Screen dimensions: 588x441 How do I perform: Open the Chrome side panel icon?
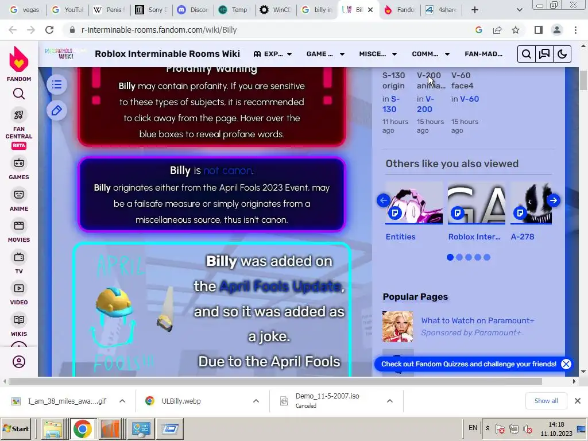(x=539, y=30)
